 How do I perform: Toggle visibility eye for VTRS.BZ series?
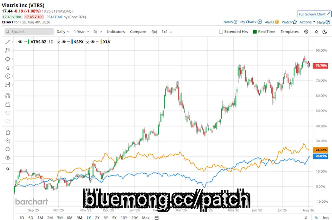tap(20, 42)
